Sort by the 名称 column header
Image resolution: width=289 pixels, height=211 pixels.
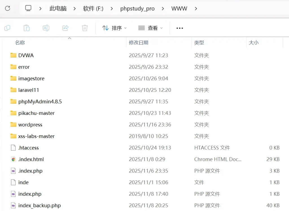click(20, 43)
